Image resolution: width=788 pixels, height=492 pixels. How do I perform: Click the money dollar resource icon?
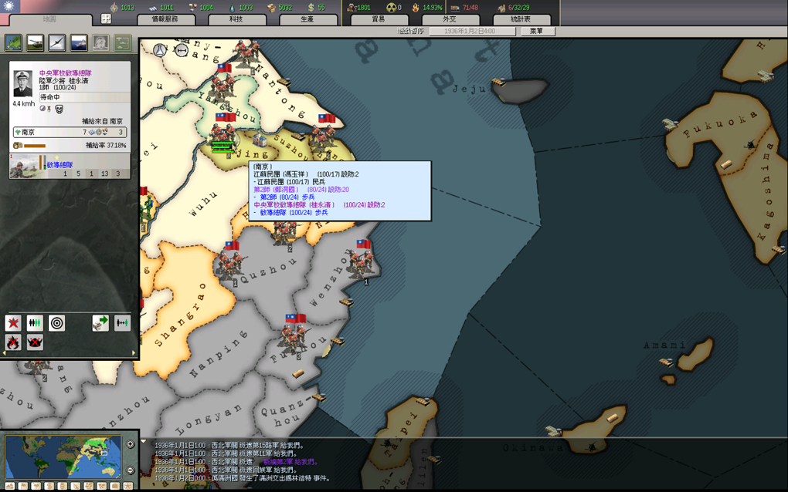coord(311,8)
